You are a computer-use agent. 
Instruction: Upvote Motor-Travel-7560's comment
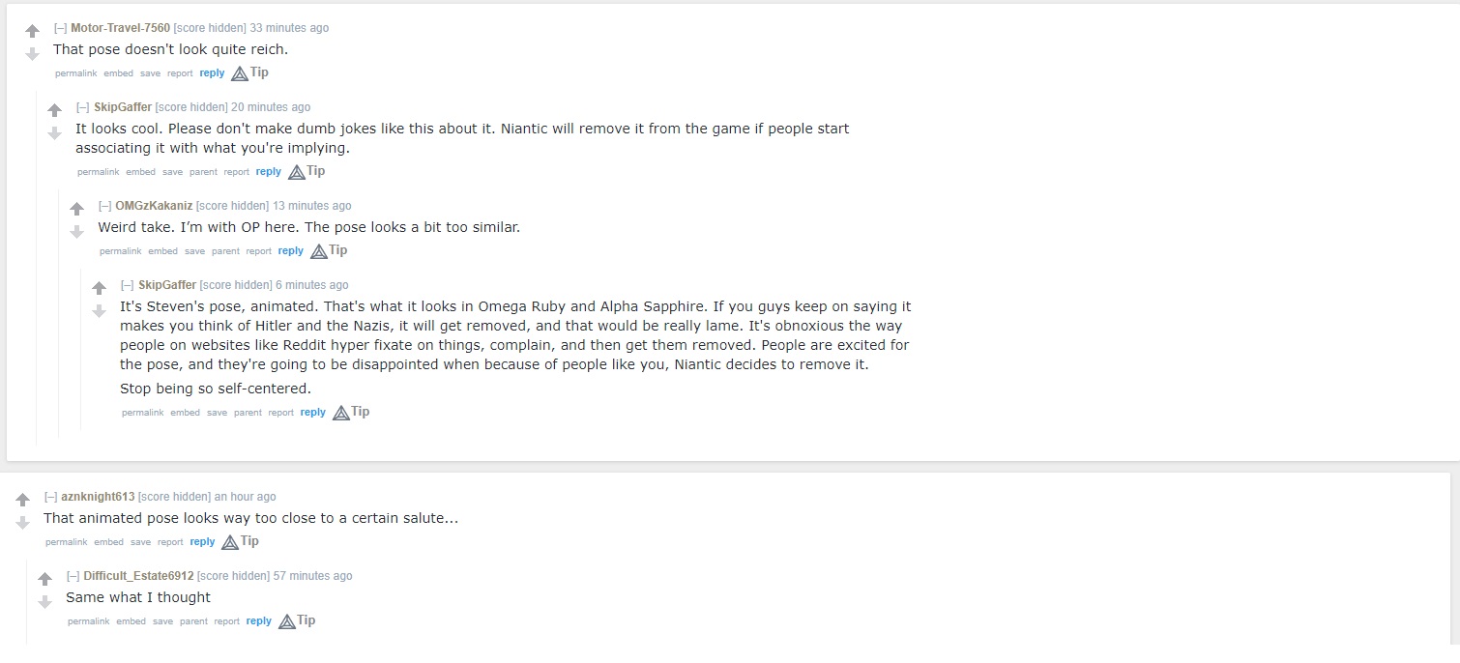[x=32, y=32]
